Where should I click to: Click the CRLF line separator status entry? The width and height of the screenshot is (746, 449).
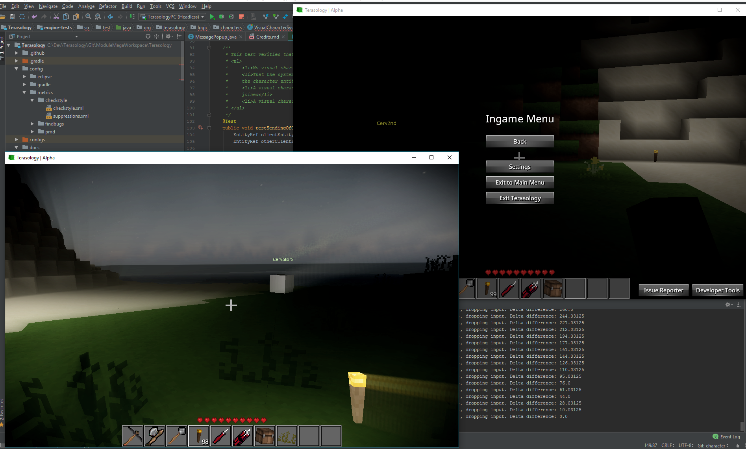click(x=668, y=445)
